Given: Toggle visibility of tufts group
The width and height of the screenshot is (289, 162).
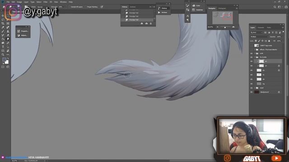Looking at the screenshot, I should pos(251,54).
